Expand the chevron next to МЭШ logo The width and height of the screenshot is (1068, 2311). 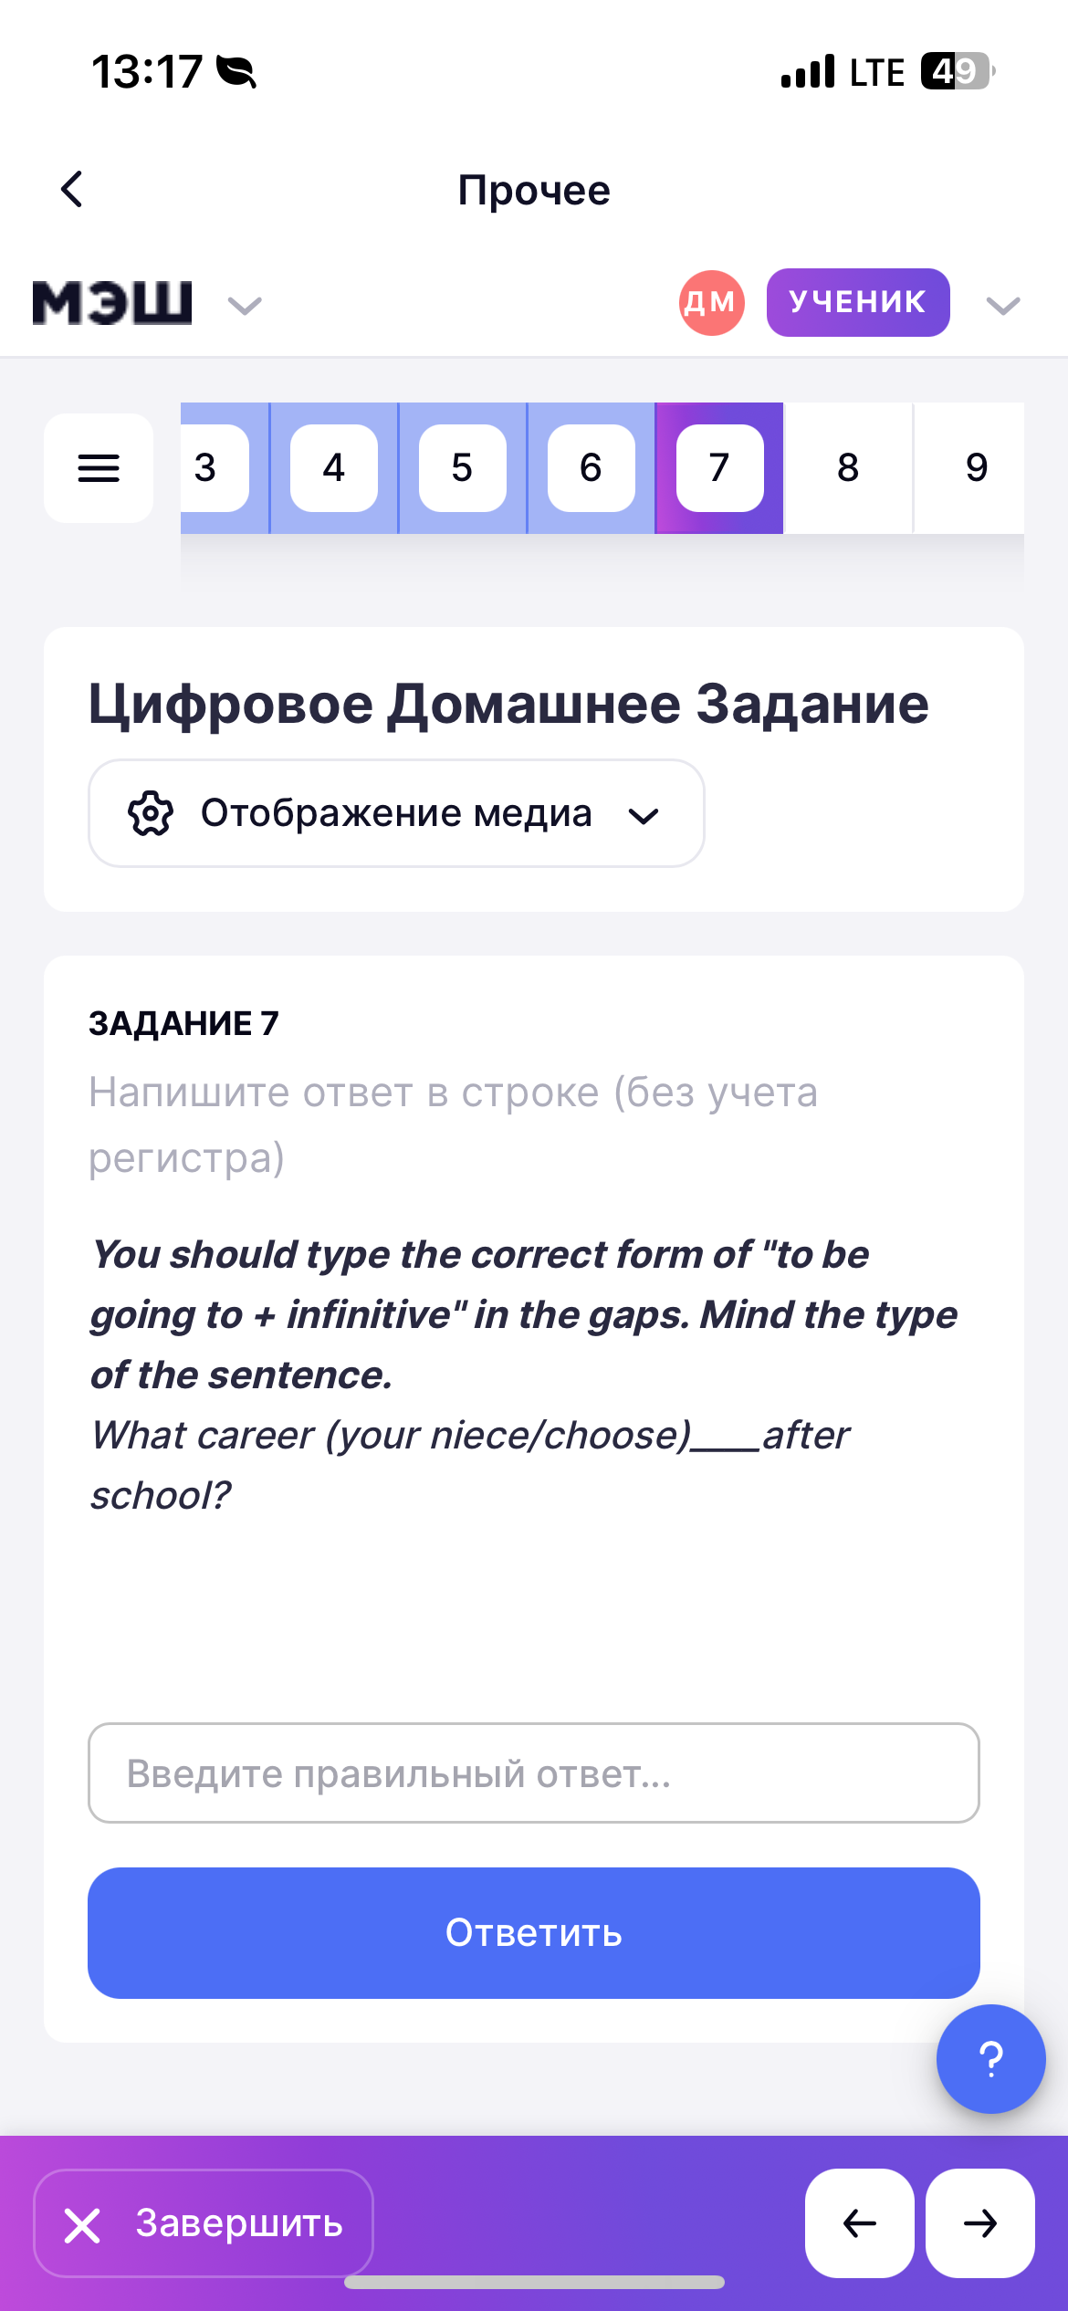(245, 305)
